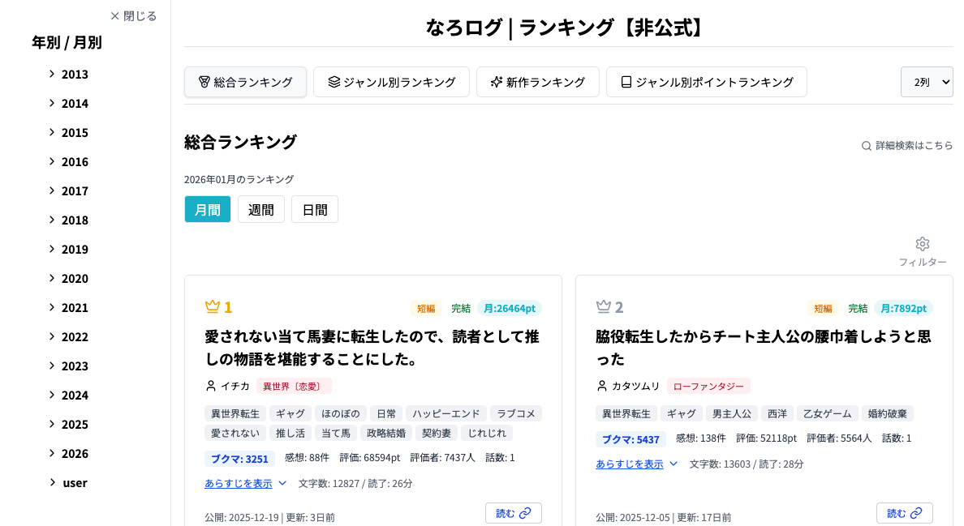Click the gear Filter icon
The height and width of the screenshot is (526, 964).
point(922,244)
